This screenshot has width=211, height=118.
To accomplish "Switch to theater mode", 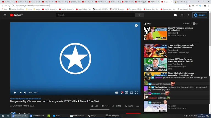I will (132, 93).
